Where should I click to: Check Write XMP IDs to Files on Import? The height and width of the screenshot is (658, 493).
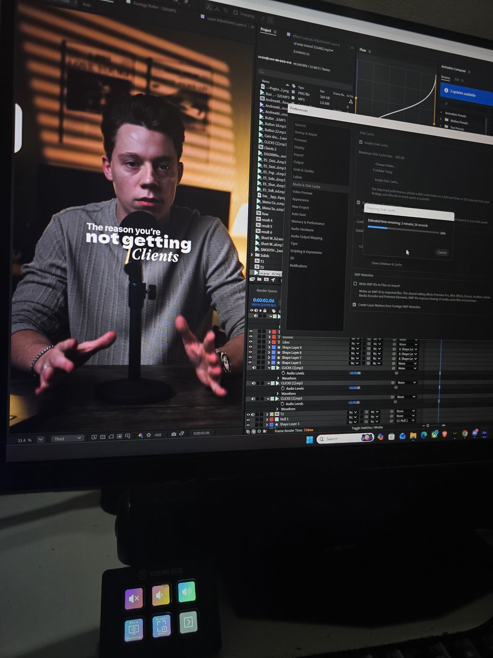pos(355,283)
